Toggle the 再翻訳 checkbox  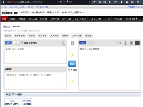69,70
